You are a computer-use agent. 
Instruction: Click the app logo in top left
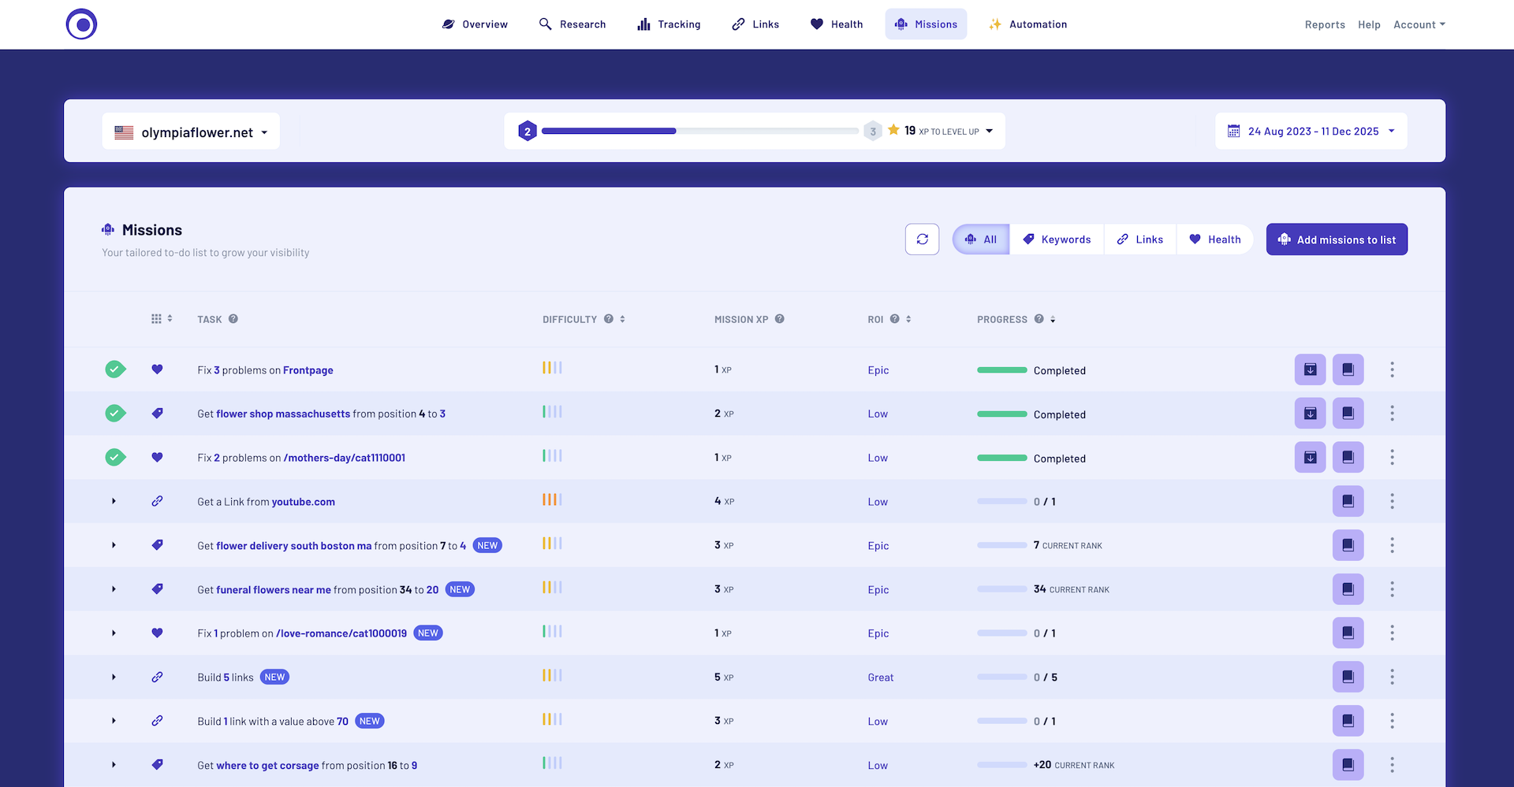pos(81,24)
